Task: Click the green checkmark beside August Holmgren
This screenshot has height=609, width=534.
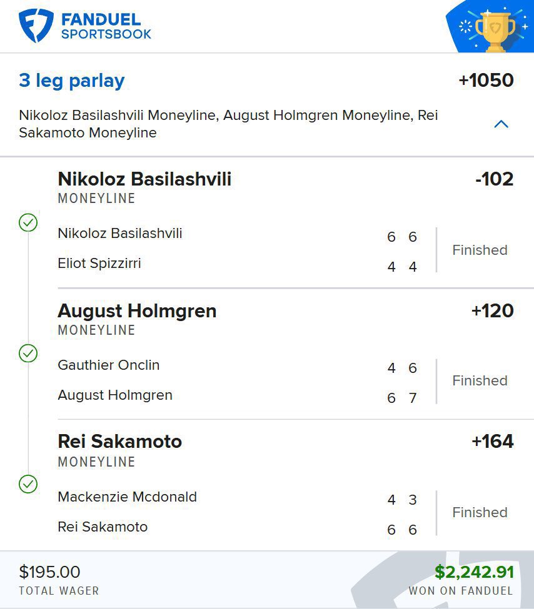Action: point(28,354)
